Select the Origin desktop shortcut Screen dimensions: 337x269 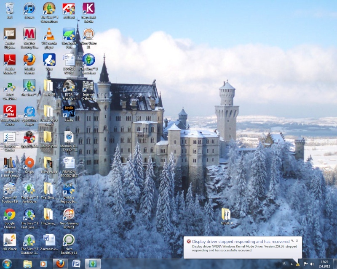coord(29,165)
